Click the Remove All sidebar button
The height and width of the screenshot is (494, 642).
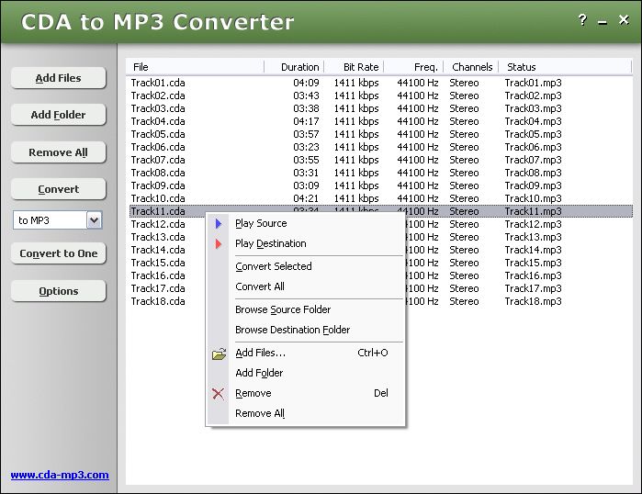pyautogui.click(x=58, y=152)
